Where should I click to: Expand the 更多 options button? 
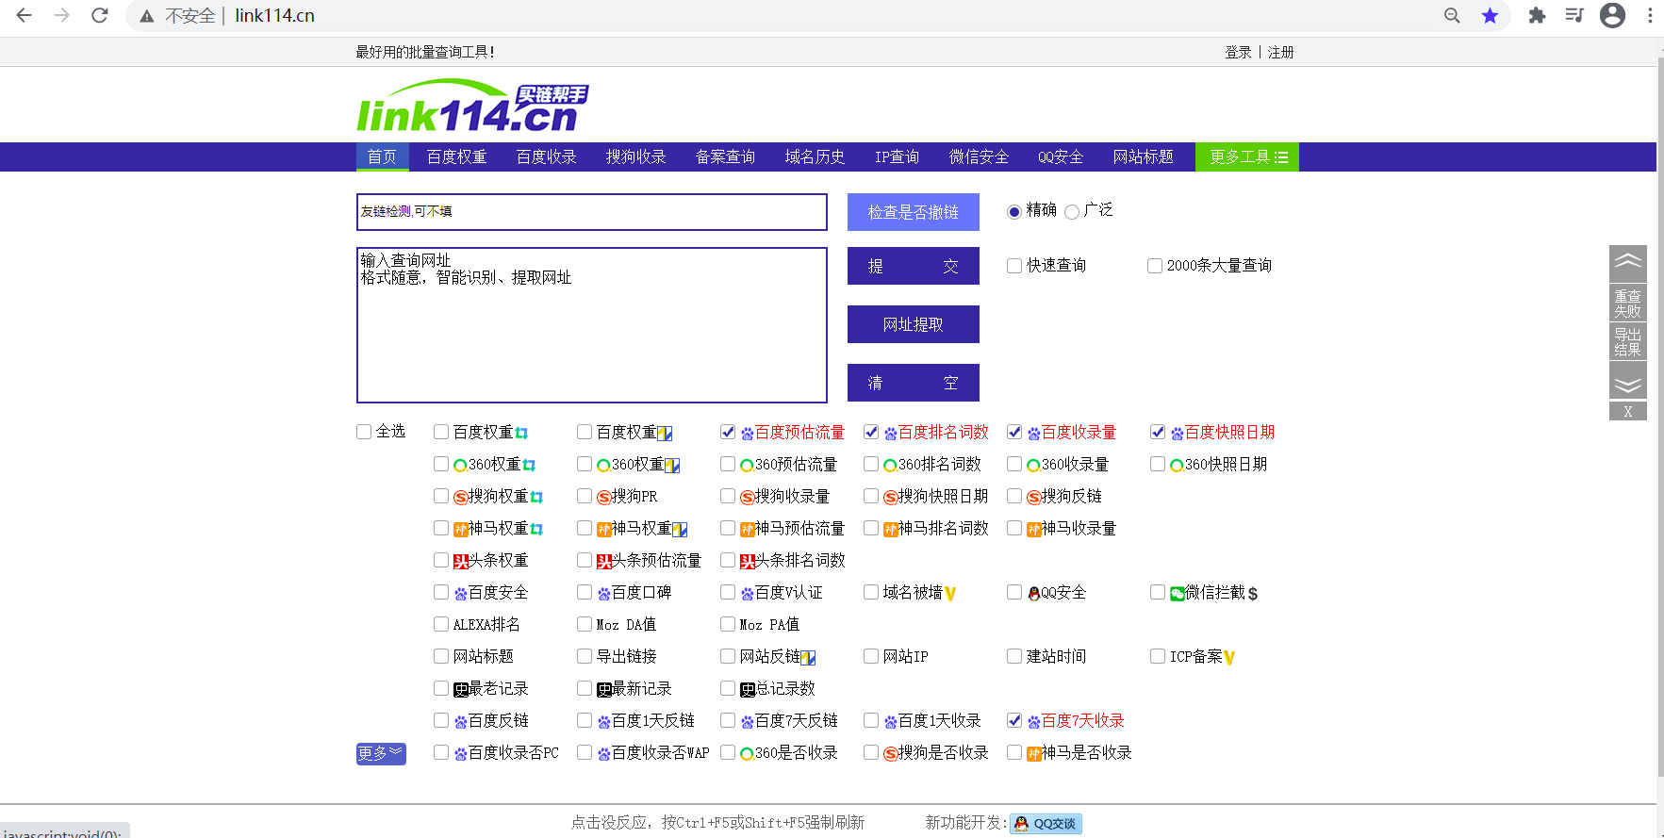click(381, 753)
